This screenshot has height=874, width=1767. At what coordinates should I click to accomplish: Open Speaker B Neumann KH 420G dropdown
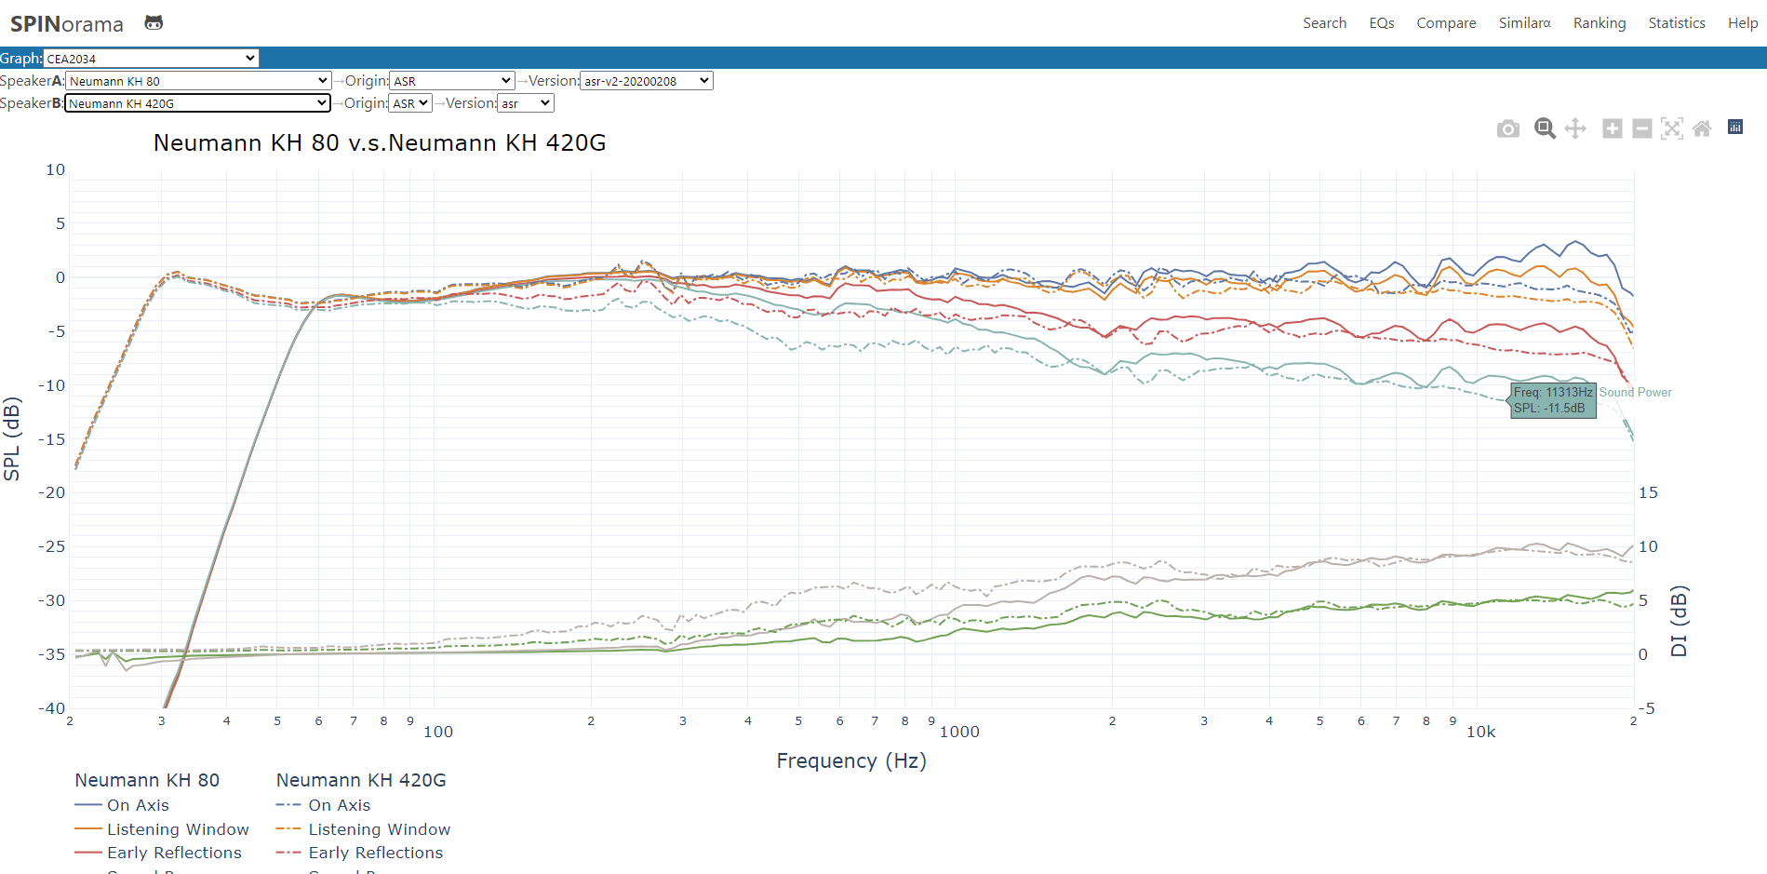pos(197,103)
